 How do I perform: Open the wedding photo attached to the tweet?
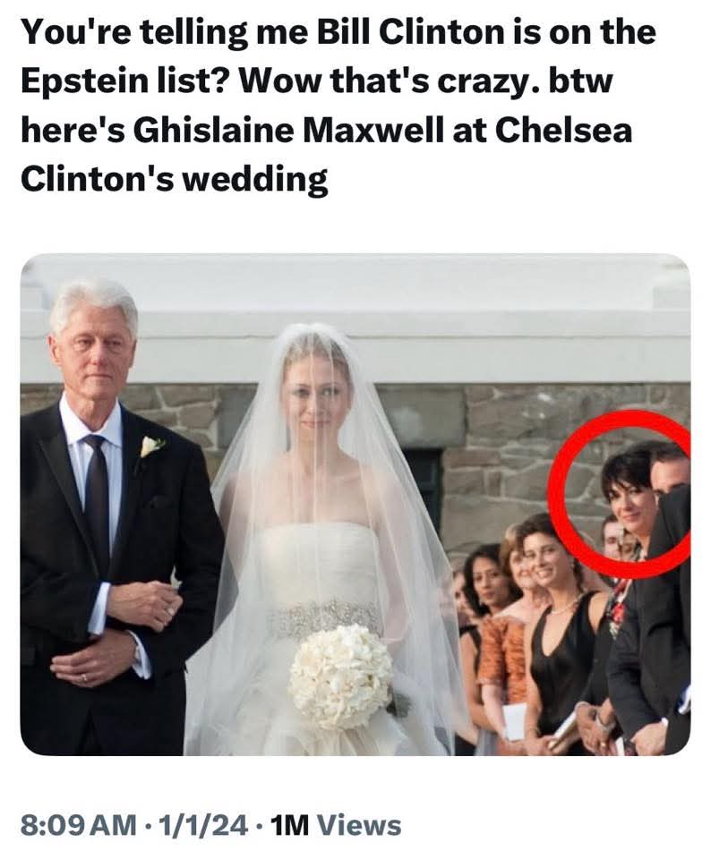tap(355, 505)
